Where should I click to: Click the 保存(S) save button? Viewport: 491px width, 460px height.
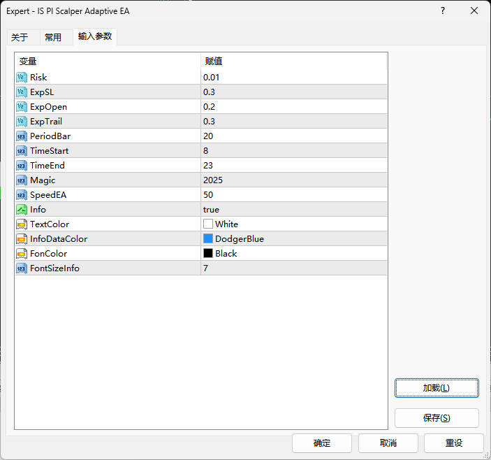(x=437, y=418)
